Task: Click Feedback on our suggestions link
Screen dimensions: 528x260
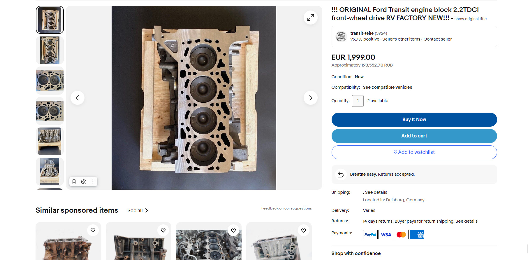Action: click(x=286, y=208)
